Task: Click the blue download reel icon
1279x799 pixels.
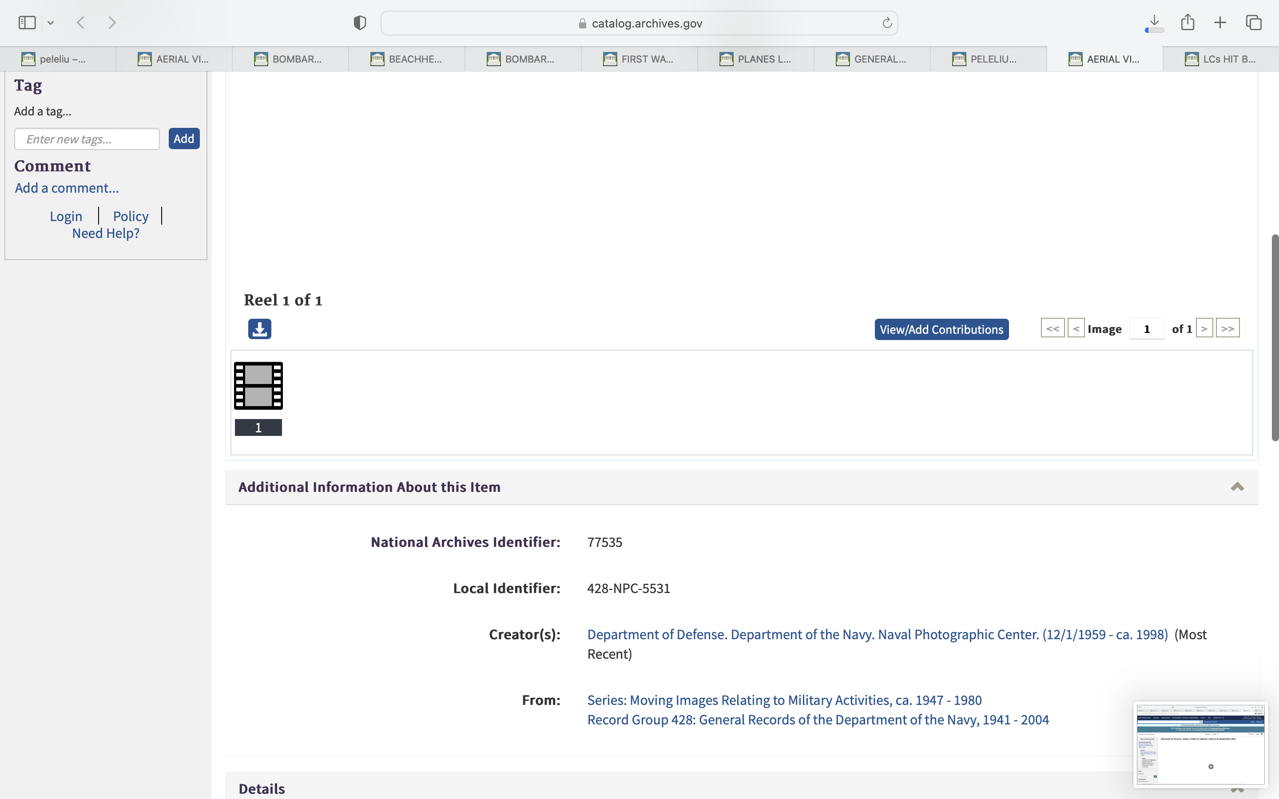Action: (x=259, y=328)
